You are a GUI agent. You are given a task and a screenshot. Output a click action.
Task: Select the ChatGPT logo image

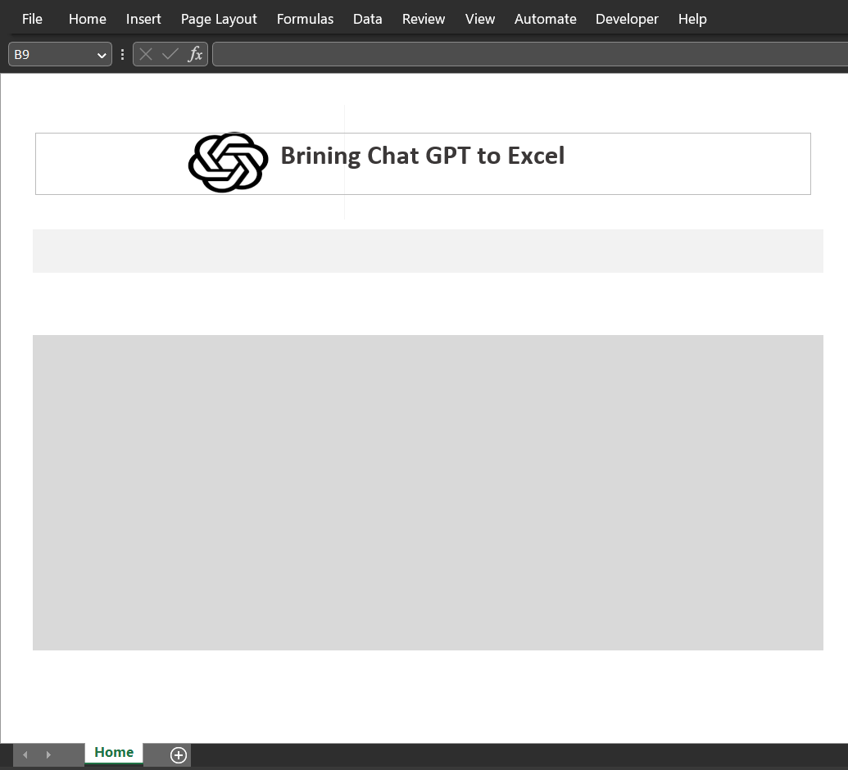tap(228, 162)
